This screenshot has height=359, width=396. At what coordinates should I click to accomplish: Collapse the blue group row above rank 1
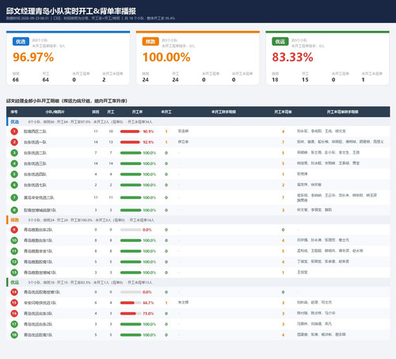tap(198, 122)
